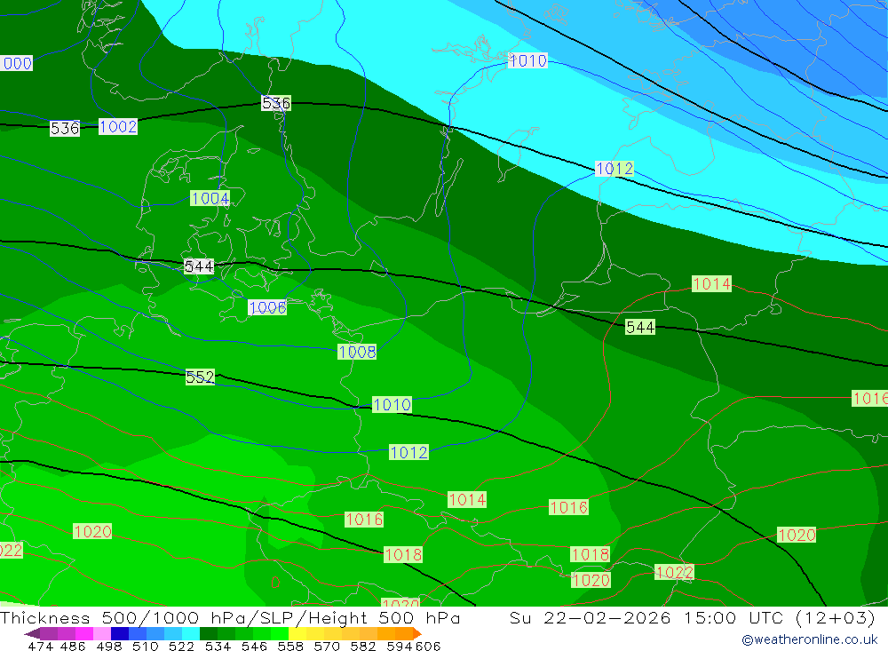Click the legend value 486
888x651 pixels.
click(73, 646)
